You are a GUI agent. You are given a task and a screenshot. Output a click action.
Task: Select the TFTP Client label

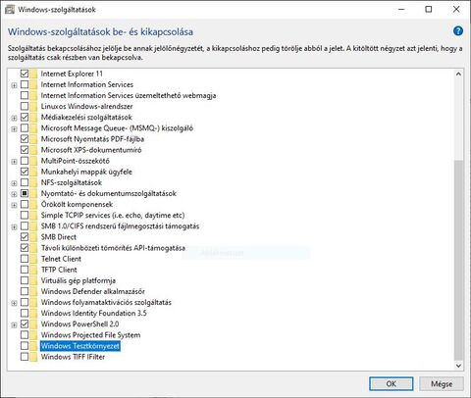coord(59,270)
